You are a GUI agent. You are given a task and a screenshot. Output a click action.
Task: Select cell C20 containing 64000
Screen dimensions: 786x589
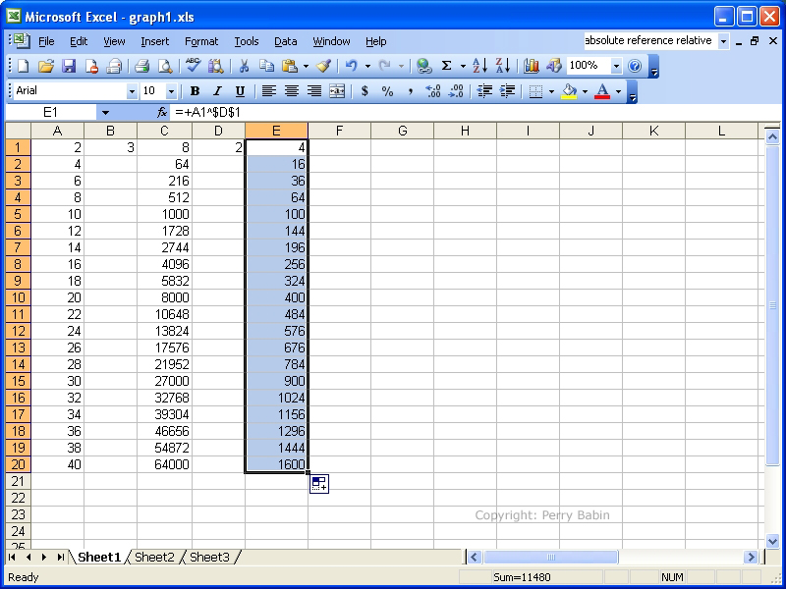[164, 464]
